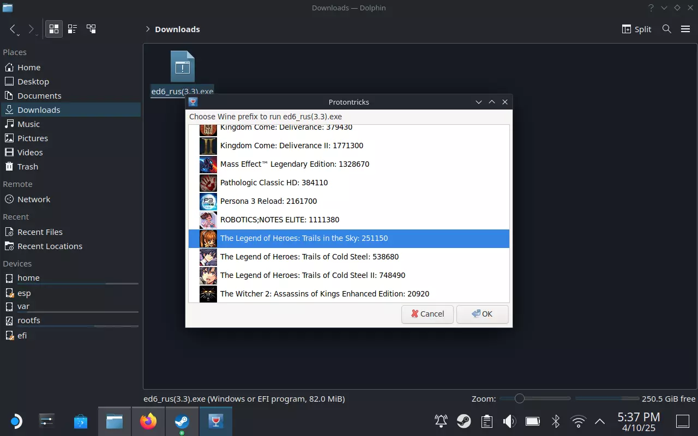Expand hidden system tray icons
This screenshot has width=698, height=436.
tap(600, 421)
